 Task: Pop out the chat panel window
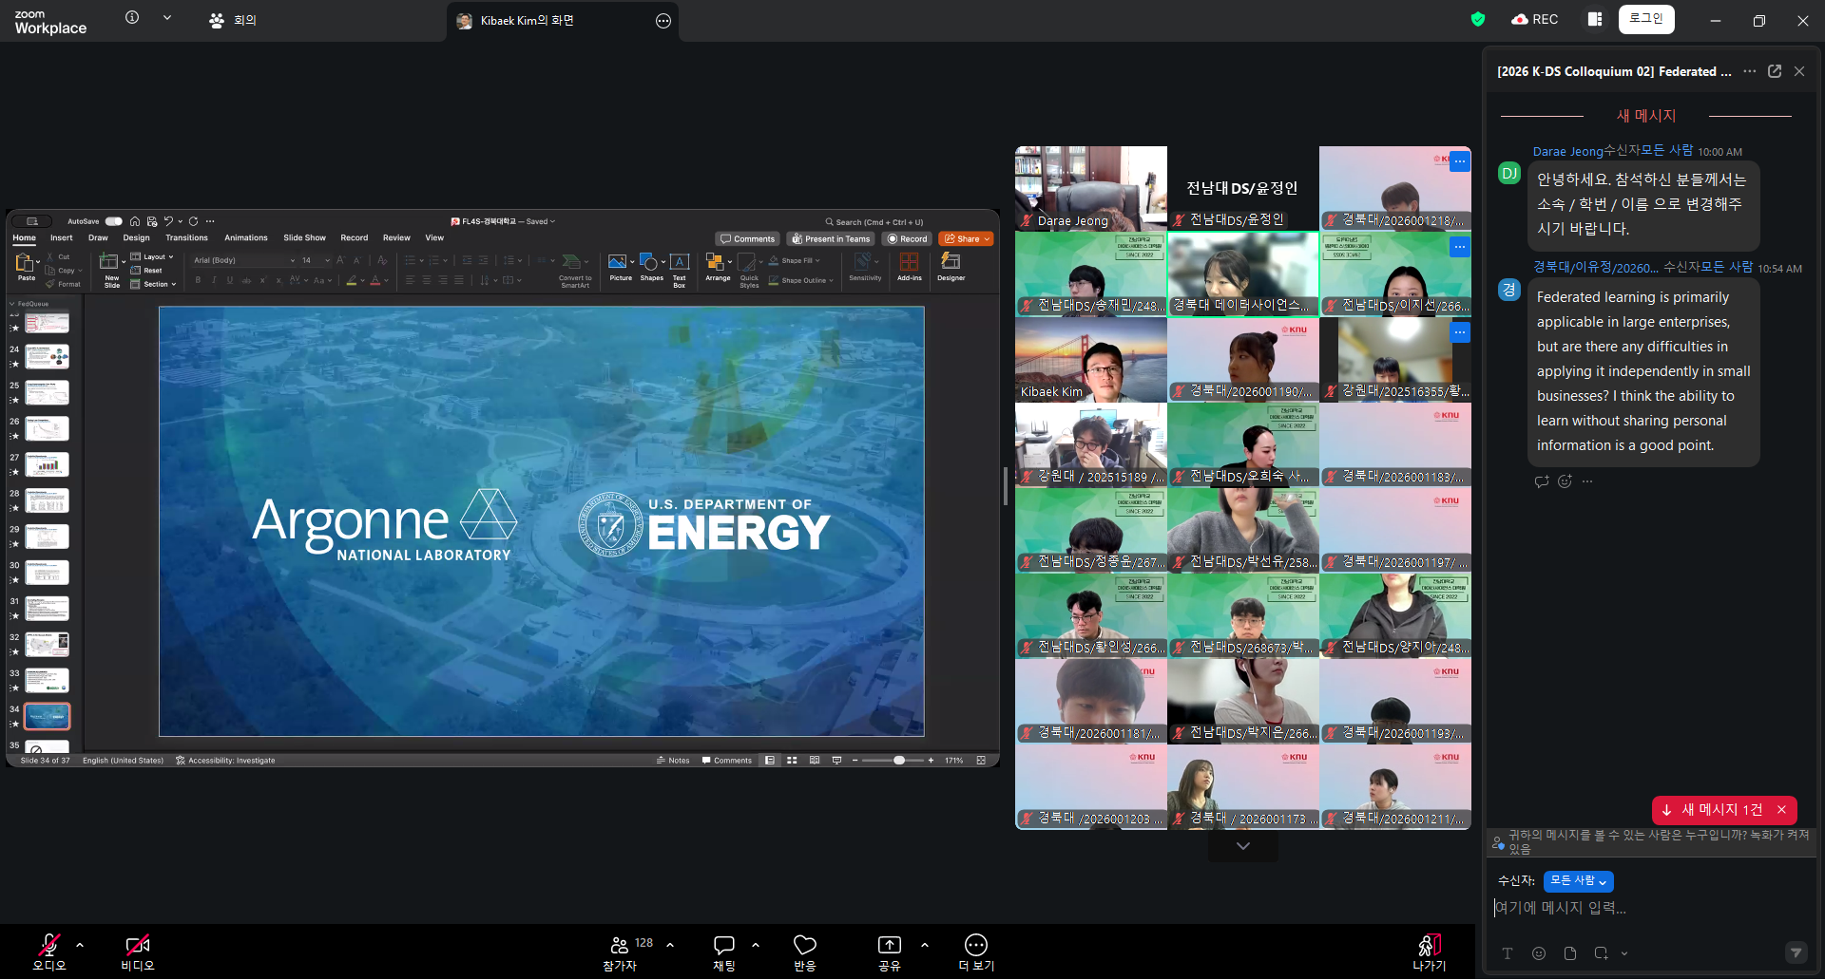pos(1774,71)
